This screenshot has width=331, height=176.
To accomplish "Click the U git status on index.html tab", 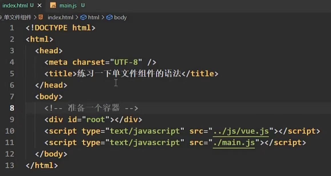I will coord(32,6).
